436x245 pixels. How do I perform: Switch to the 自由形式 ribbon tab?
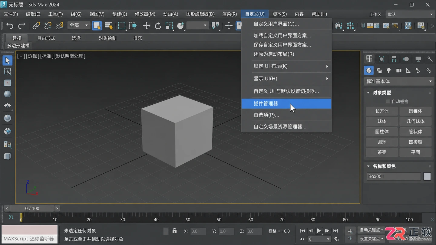(46, 38)
